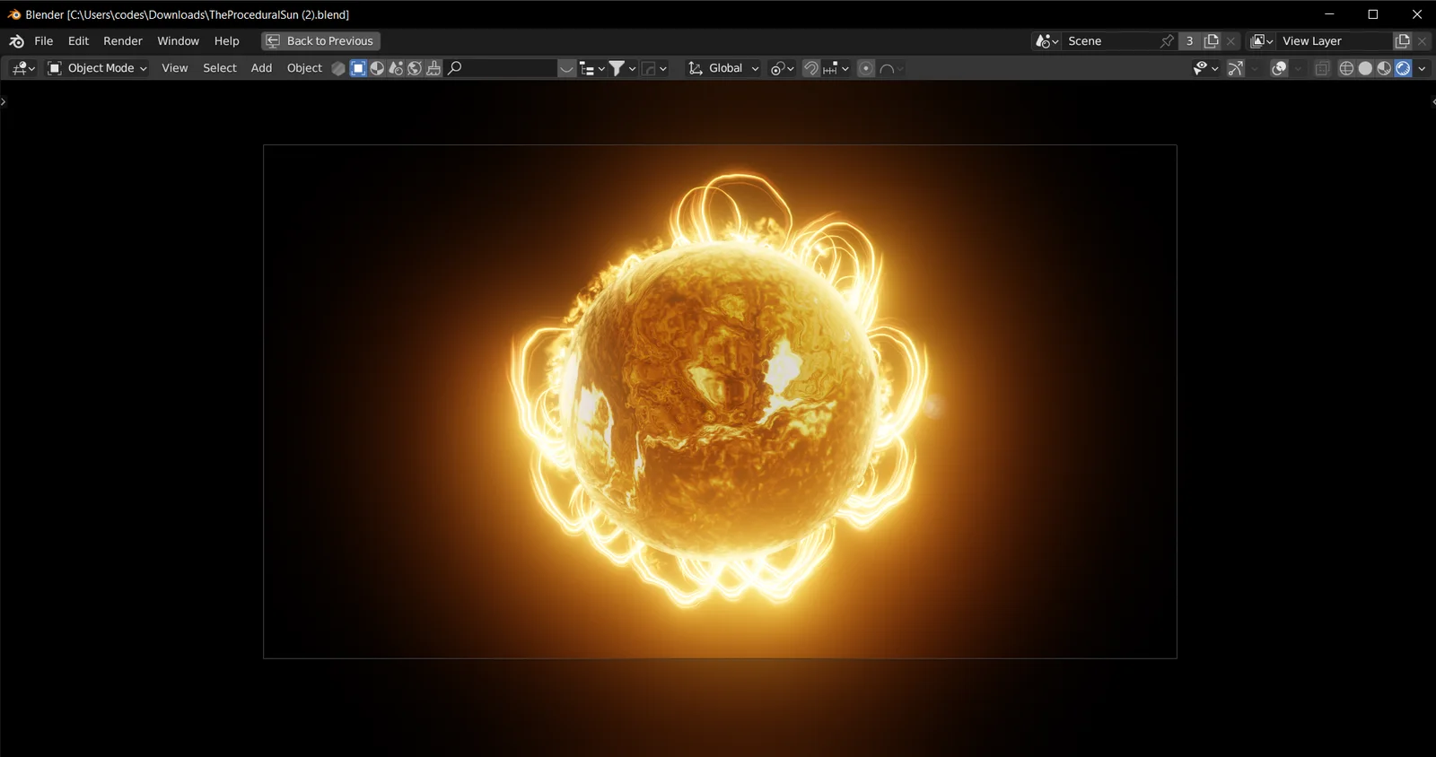Viewport: 1436px width, 757px height.
Task: Open the Global transform orientation dropdown
Action: click(x=723, y=68)
